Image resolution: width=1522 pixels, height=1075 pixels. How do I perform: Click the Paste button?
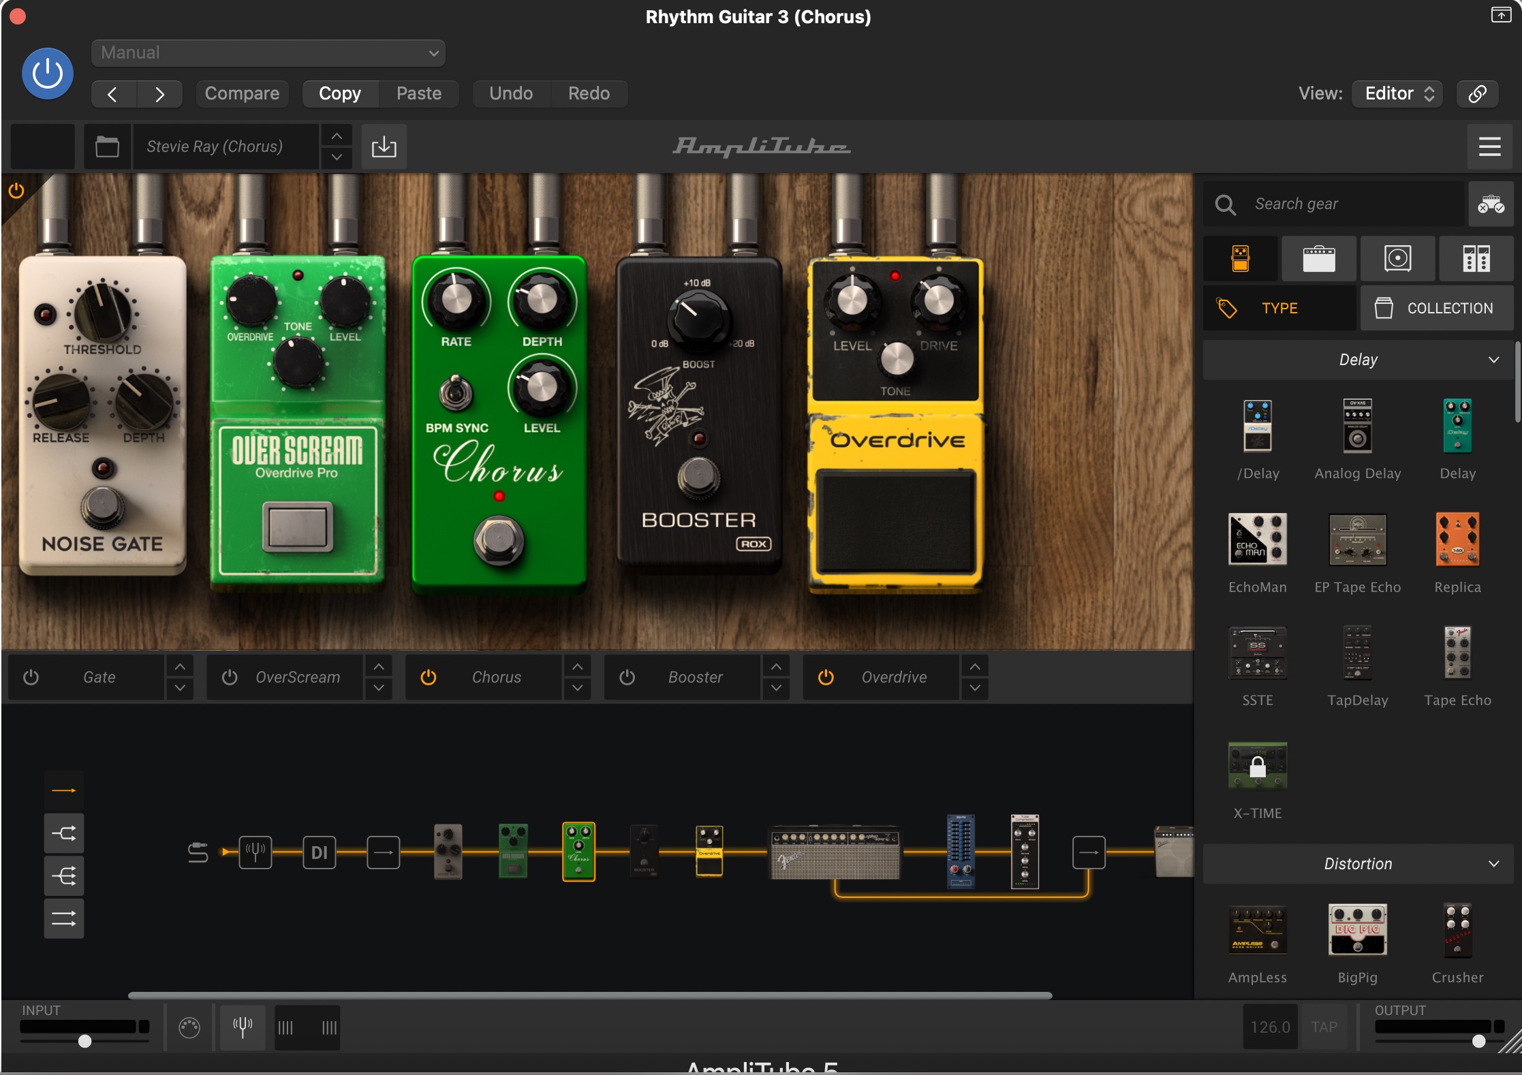click(x=419, y=93)
